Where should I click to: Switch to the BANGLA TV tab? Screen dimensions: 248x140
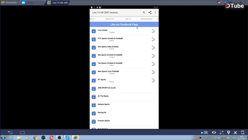click(110, 19)
